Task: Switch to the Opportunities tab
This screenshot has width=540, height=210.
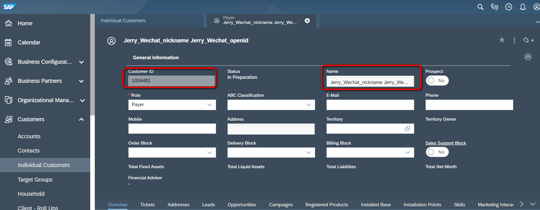Action: pyautogui.click(x=242, y=205)
